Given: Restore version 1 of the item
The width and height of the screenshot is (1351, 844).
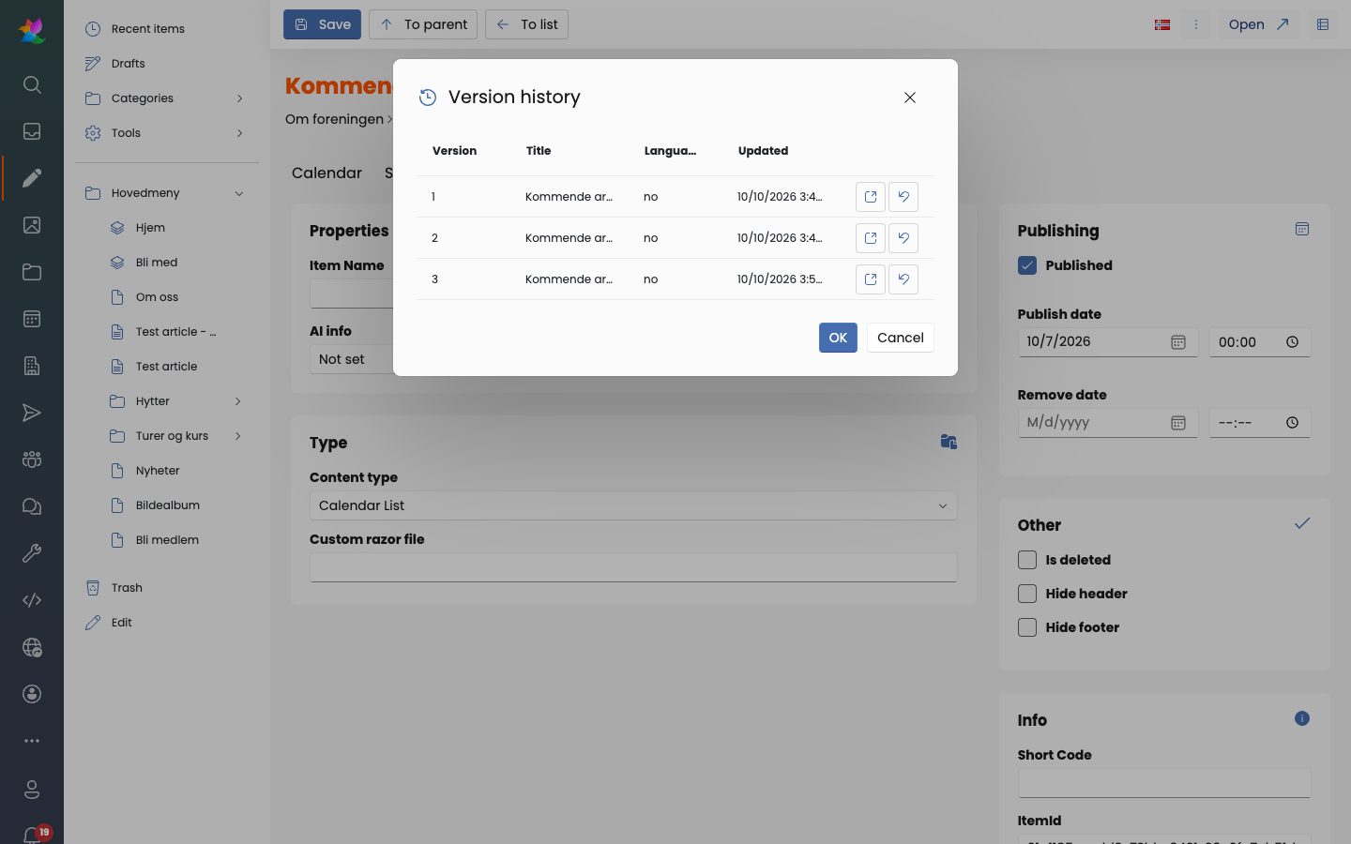Looking at the screenshot, I should tap(903, 197).
